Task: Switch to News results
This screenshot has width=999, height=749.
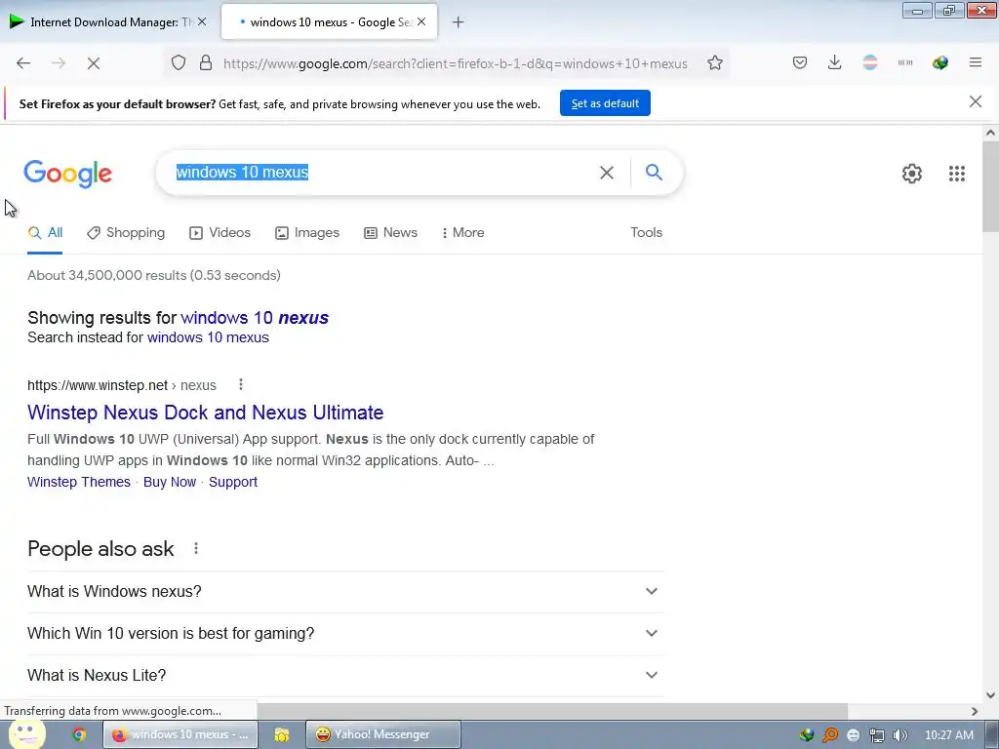Action: click(x=390, y=233)
